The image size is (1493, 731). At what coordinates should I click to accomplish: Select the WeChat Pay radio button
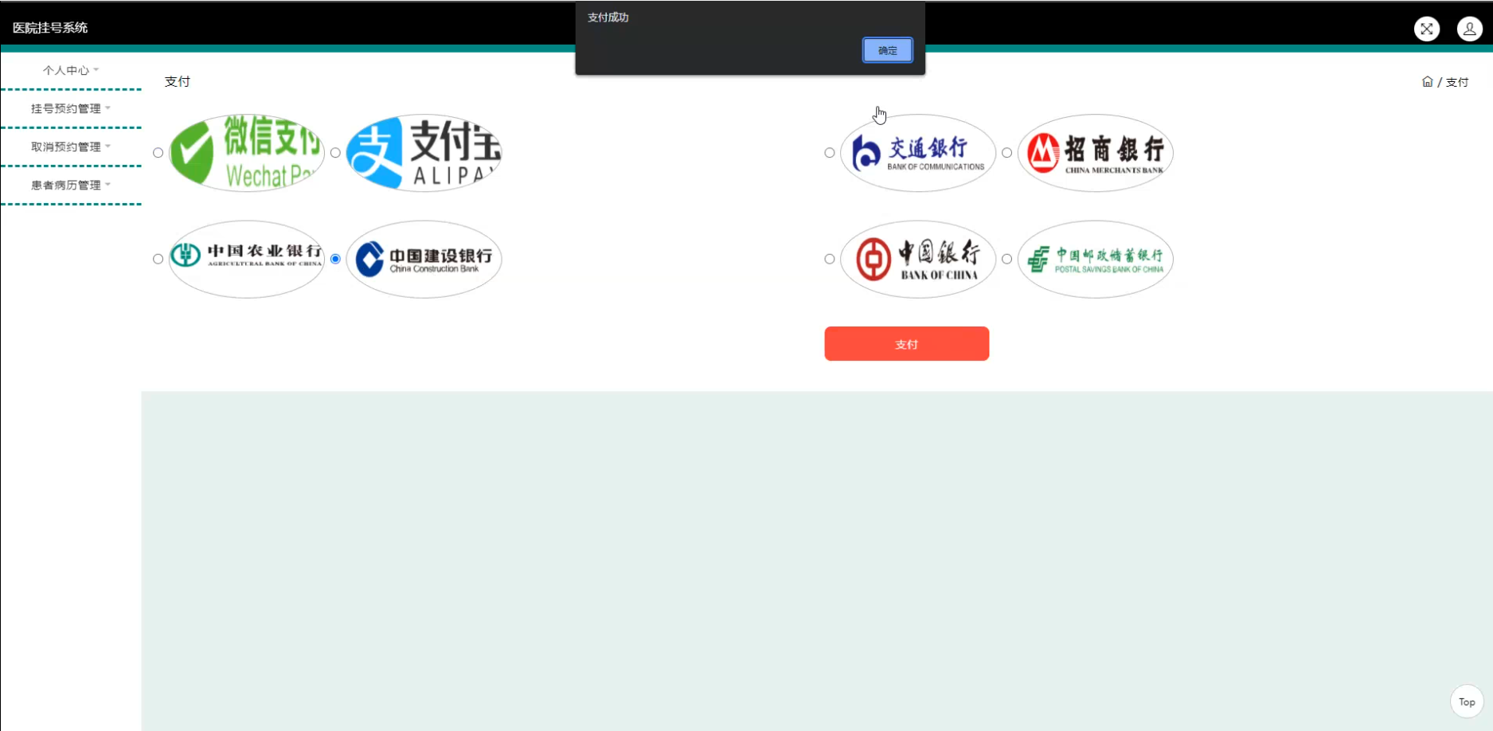[158, 152]
